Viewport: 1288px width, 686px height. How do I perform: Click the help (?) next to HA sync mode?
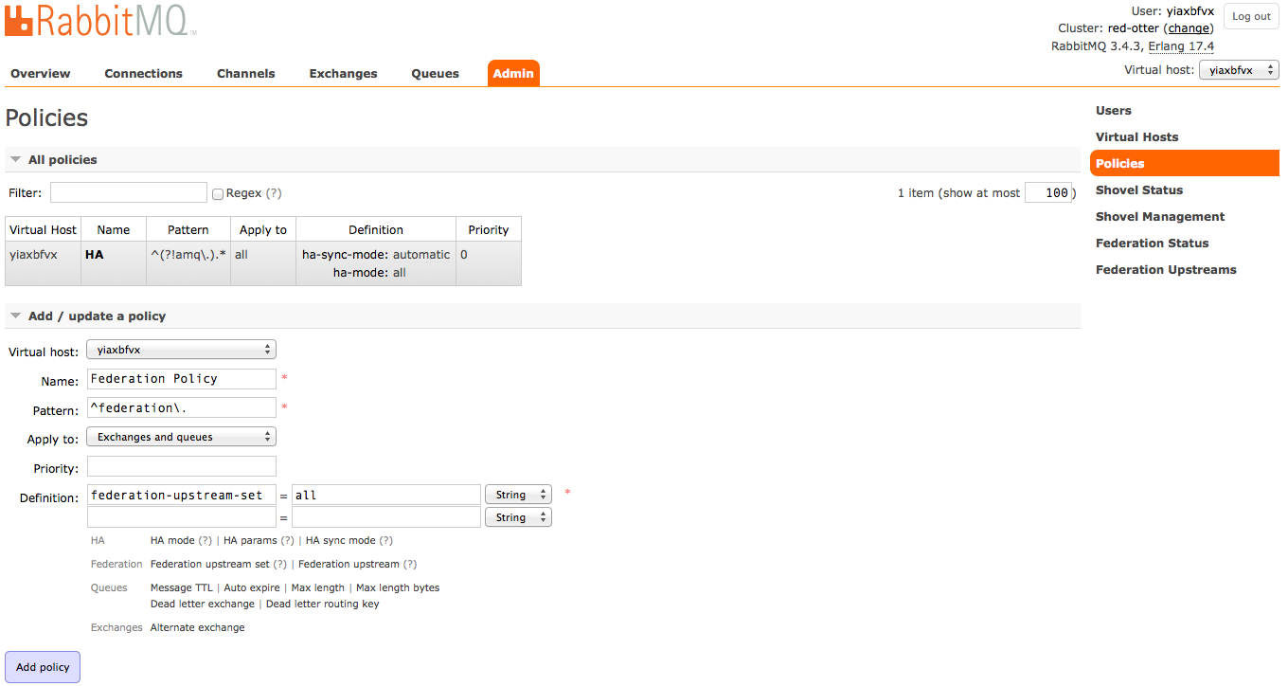pos(385,540)
